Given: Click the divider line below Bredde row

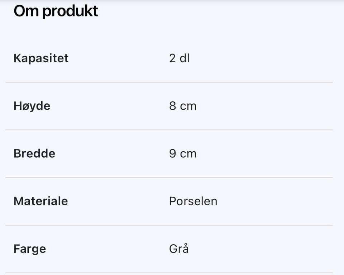Looking at the screenshot, I should 169,177.
